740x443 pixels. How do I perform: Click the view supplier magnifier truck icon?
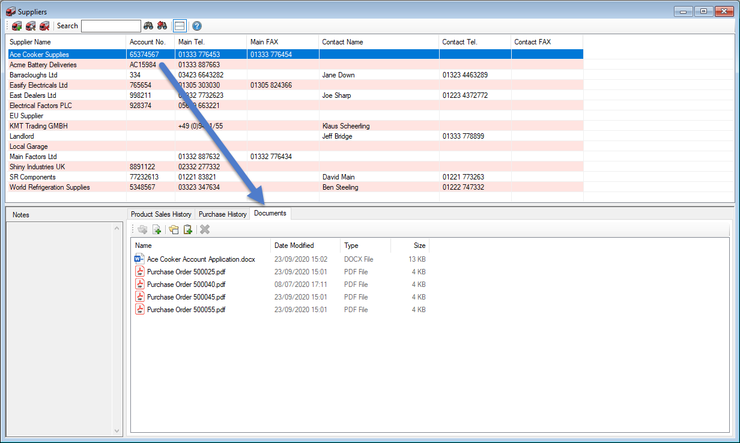[31, 26]
